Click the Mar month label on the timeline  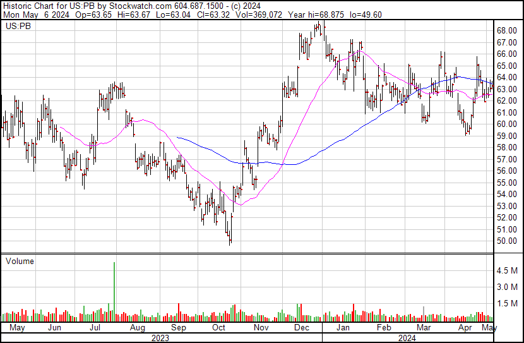[x=424, y=327]
